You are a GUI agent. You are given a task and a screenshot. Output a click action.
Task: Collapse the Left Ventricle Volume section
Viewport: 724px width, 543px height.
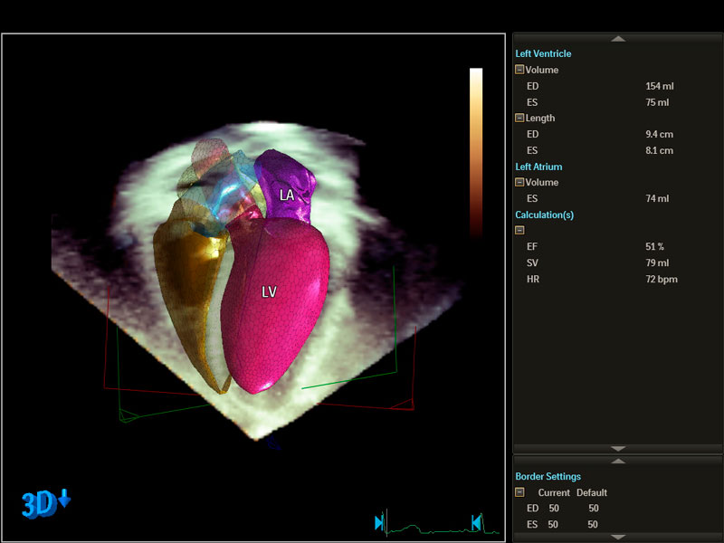[x=519, y=70]
